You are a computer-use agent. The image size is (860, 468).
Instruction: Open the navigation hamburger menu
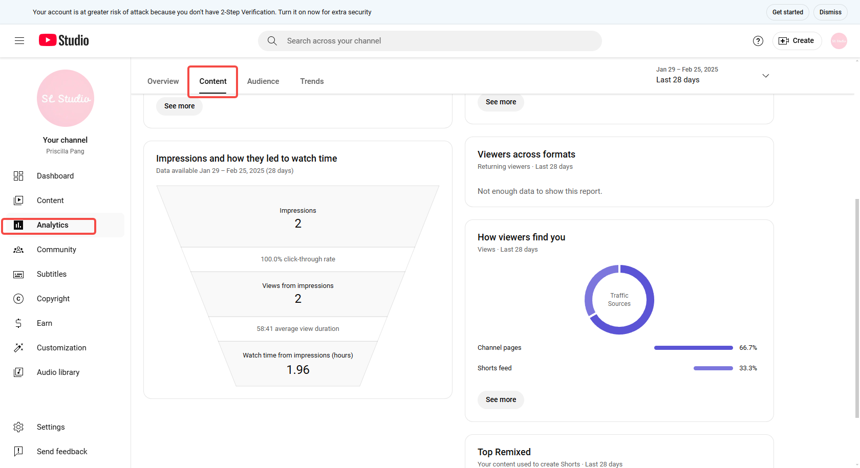[19, 40]
